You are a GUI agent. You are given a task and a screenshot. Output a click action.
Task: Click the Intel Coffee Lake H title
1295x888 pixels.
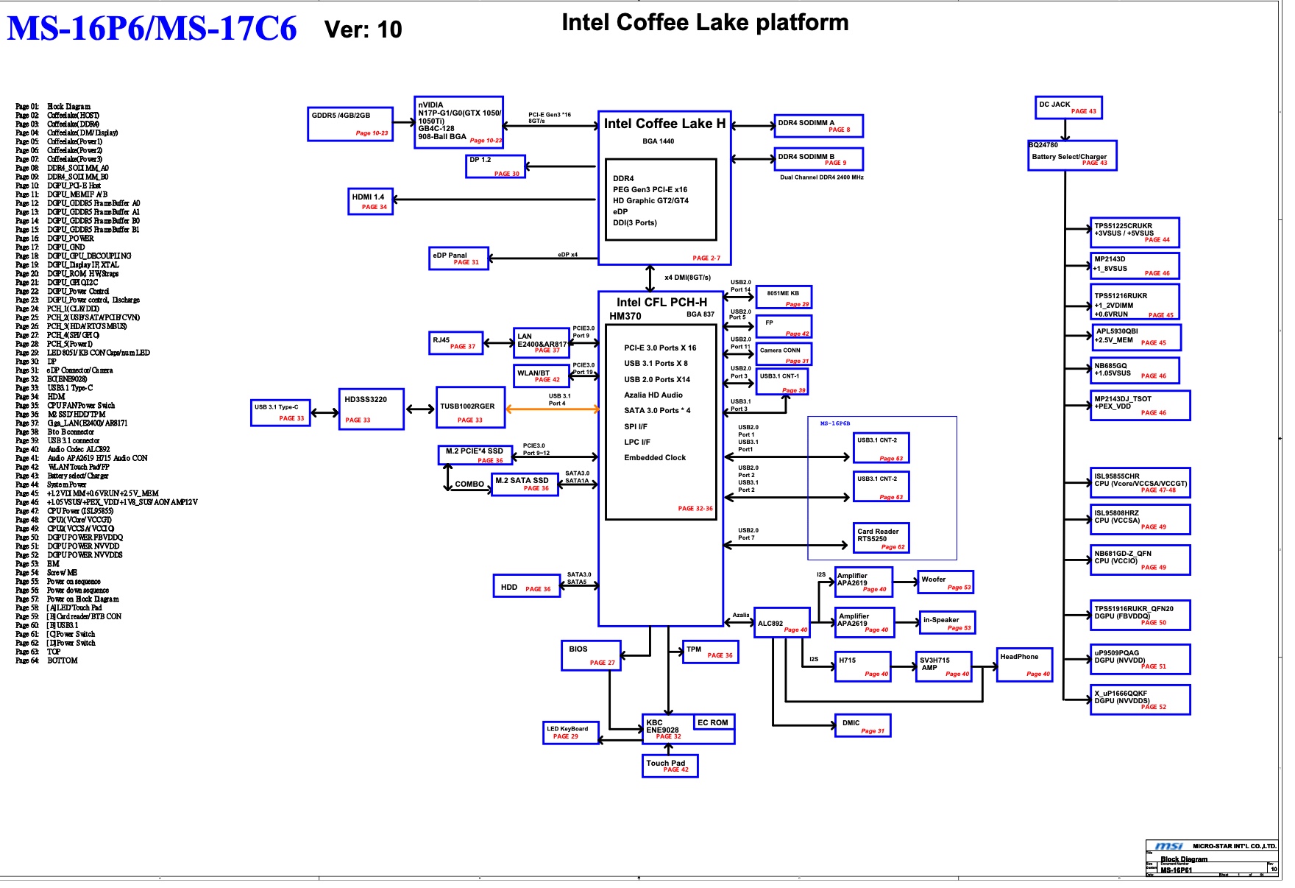664,124
